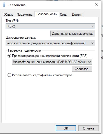
Task: Open the Параметры tab
Action: (x=25, y=15)
